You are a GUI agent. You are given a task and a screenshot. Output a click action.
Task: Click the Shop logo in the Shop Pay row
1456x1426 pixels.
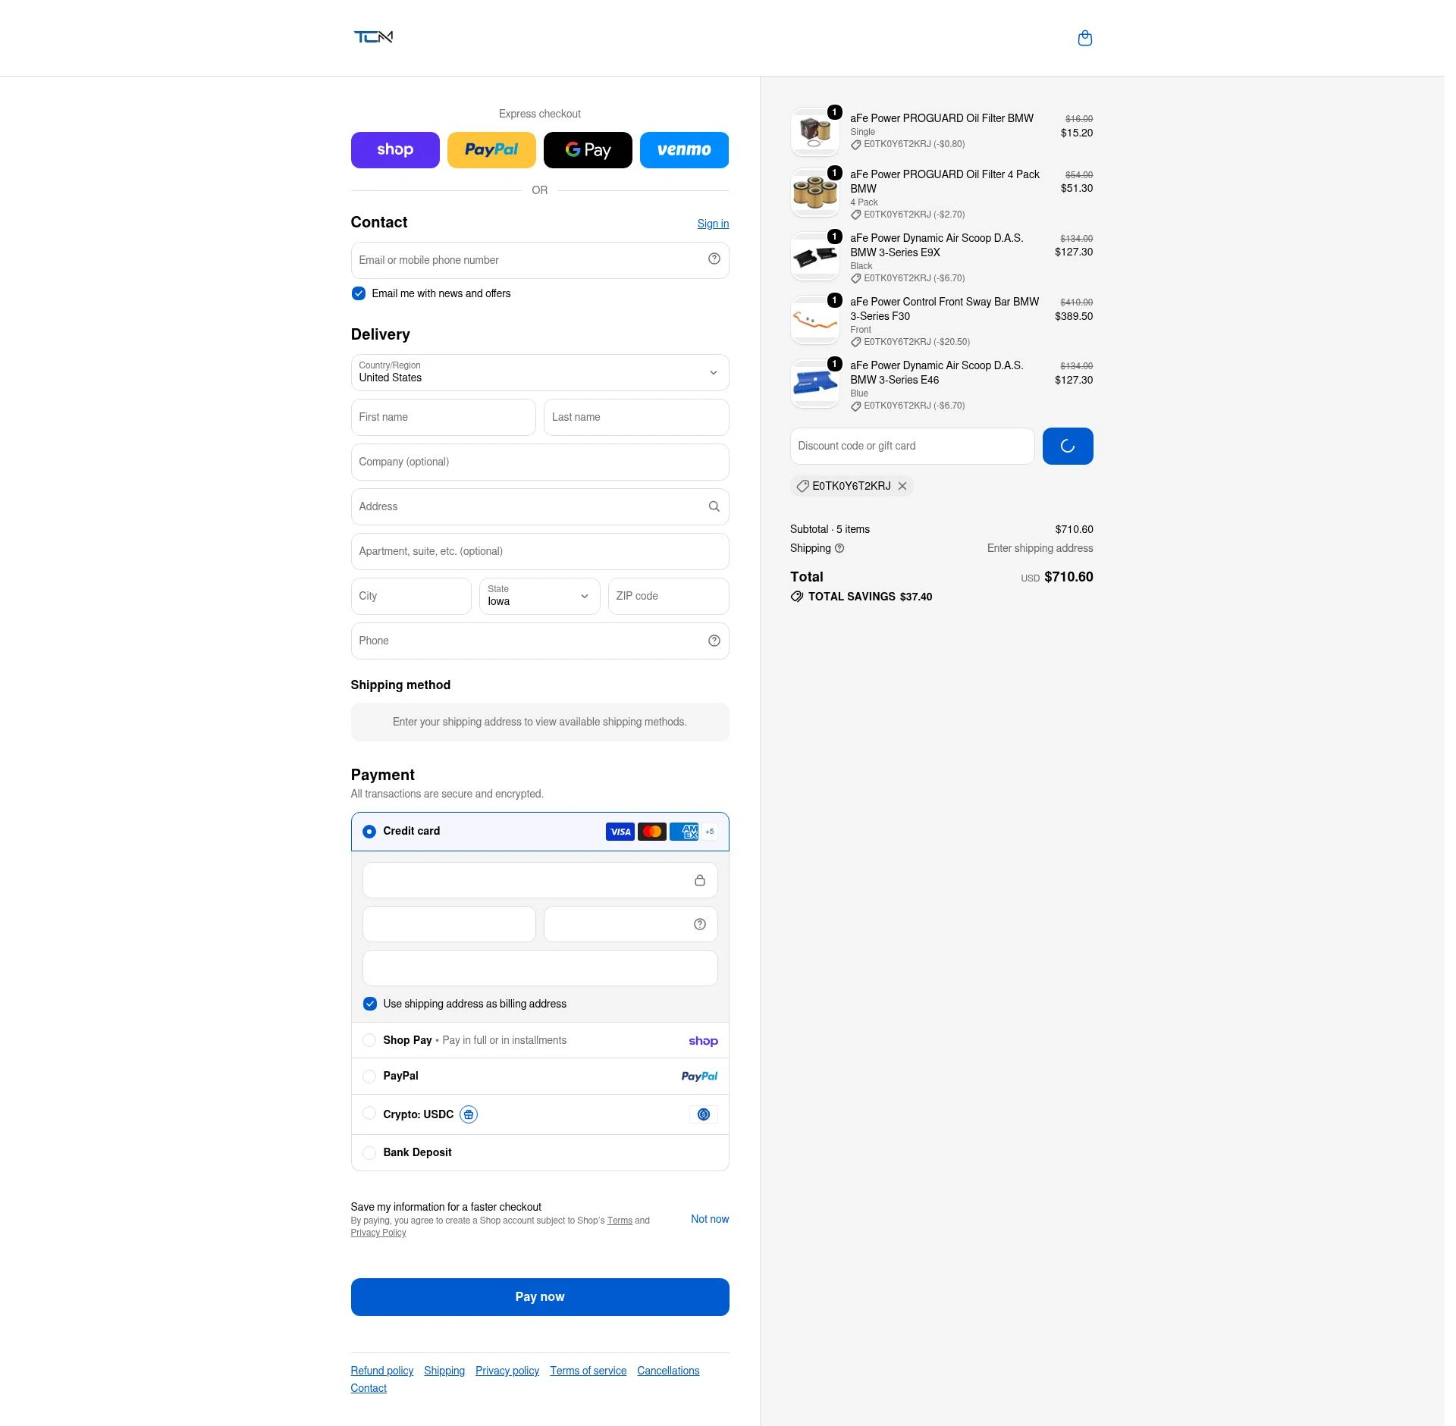[703, 1041]
